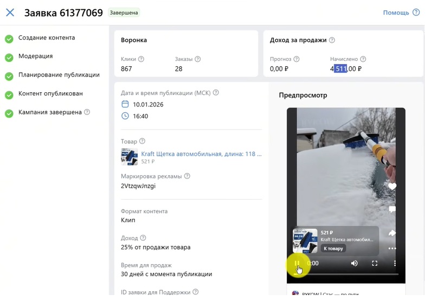Share the clip with the arrow icon

[x=392, y=233]
